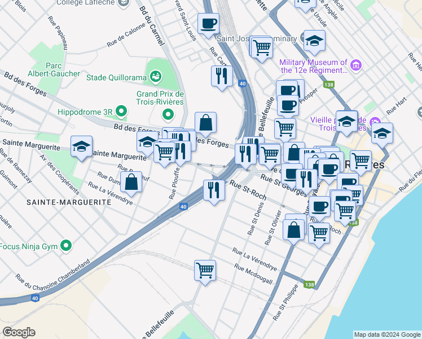This screenshot has height=339, width=422.
Task: Open the Focus Ninja Gym pin
Action: coord(66,245)
